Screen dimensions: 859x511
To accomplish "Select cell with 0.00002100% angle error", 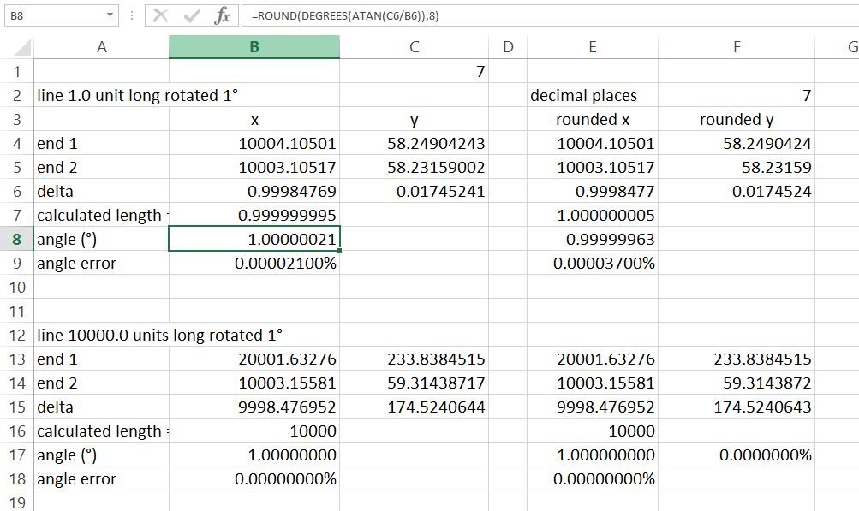I will pyautogui.click(x=254, y=264).
